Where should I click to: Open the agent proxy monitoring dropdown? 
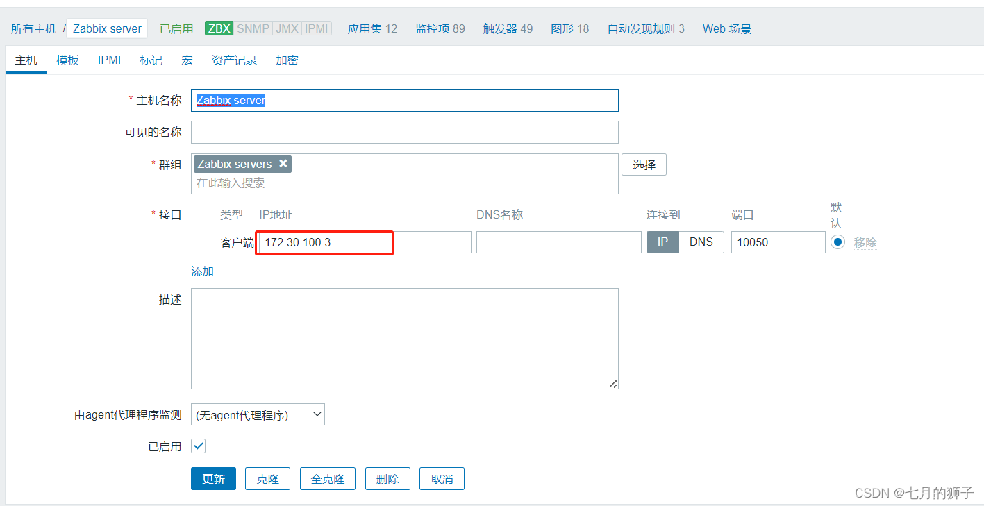(x=258, y=415)
